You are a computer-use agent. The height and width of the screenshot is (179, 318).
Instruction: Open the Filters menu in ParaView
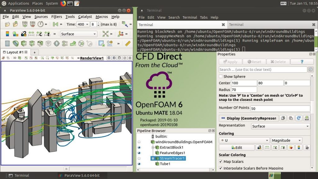click(57, 17)
